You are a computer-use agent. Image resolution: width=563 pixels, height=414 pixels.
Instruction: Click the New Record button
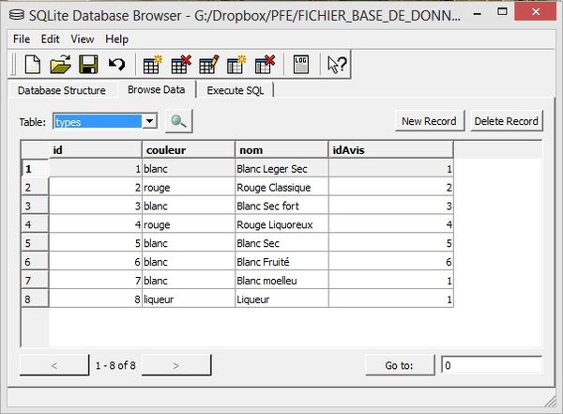click(x=429, y=121)
